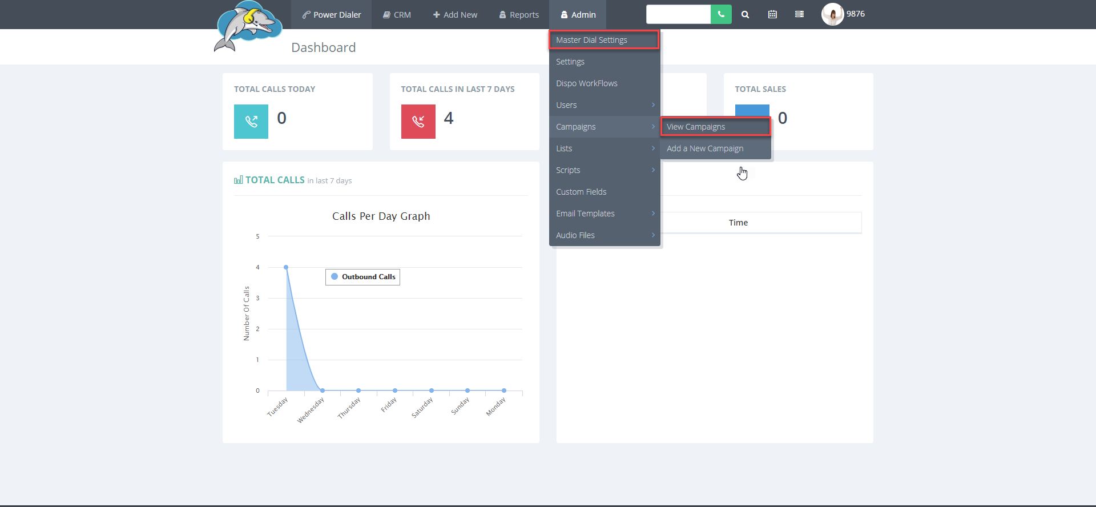Viewport: 1096px width, 507px height.
Task: Click the red incoming calls icon tile
Action: tap(418, 122)
